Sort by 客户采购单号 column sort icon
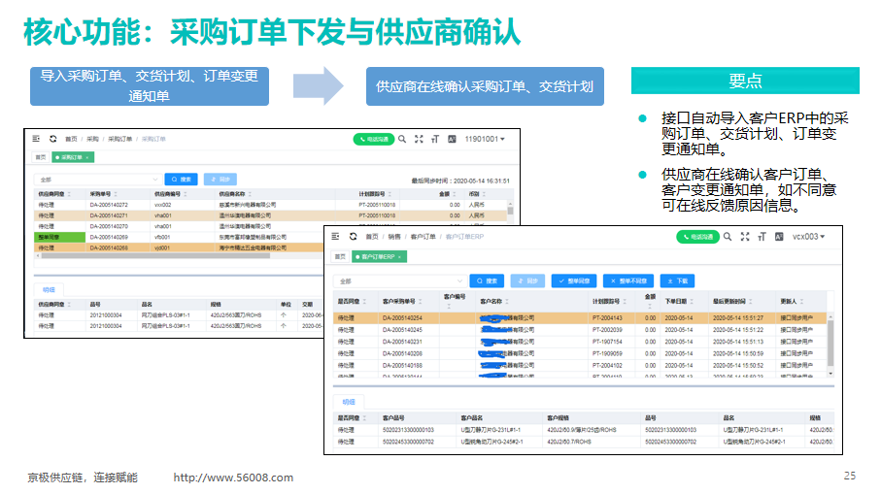881x494 pixels. point(421,302)
